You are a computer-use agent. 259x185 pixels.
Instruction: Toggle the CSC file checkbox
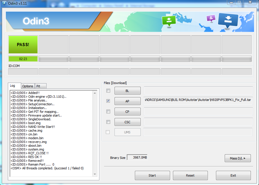tap(108, 122)
